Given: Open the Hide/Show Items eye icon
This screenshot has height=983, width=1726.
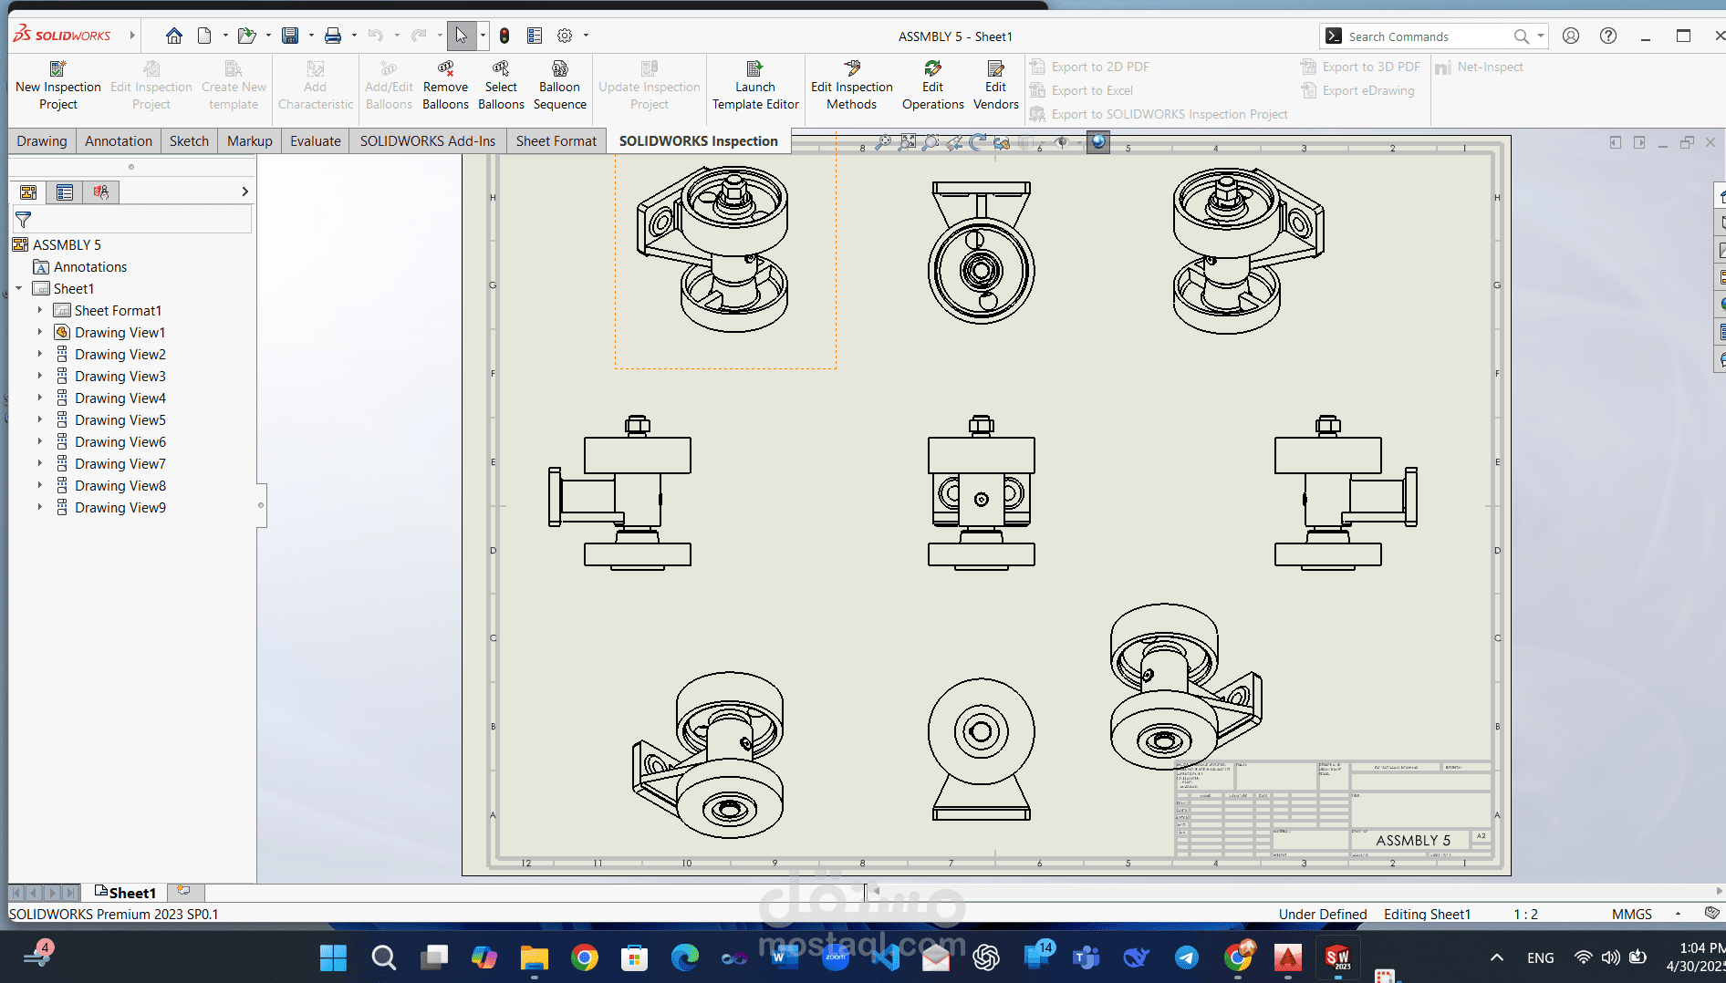Looking at the screenshot, I should (x=1061, y=142).
